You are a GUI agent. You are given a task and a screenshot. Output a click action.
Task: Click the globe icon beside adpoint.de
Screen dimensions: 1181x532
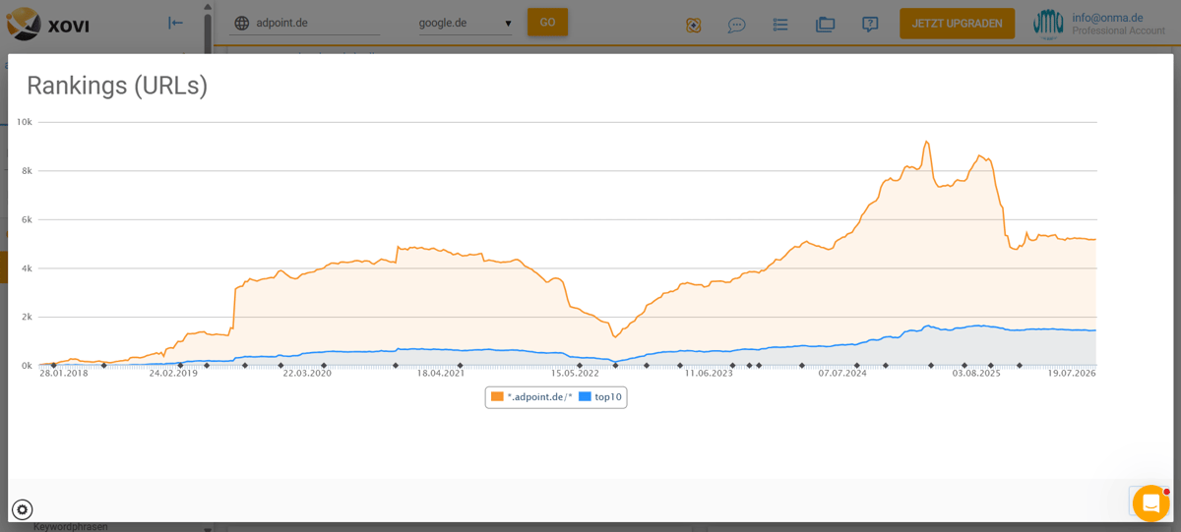(x=242, y=23)
